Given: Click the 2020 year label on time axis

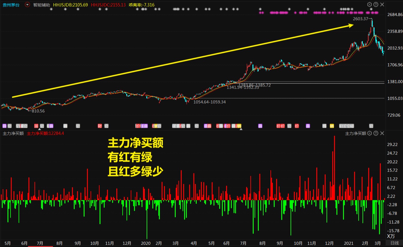Looking at the screenshot, I should (x=145, y=243).
